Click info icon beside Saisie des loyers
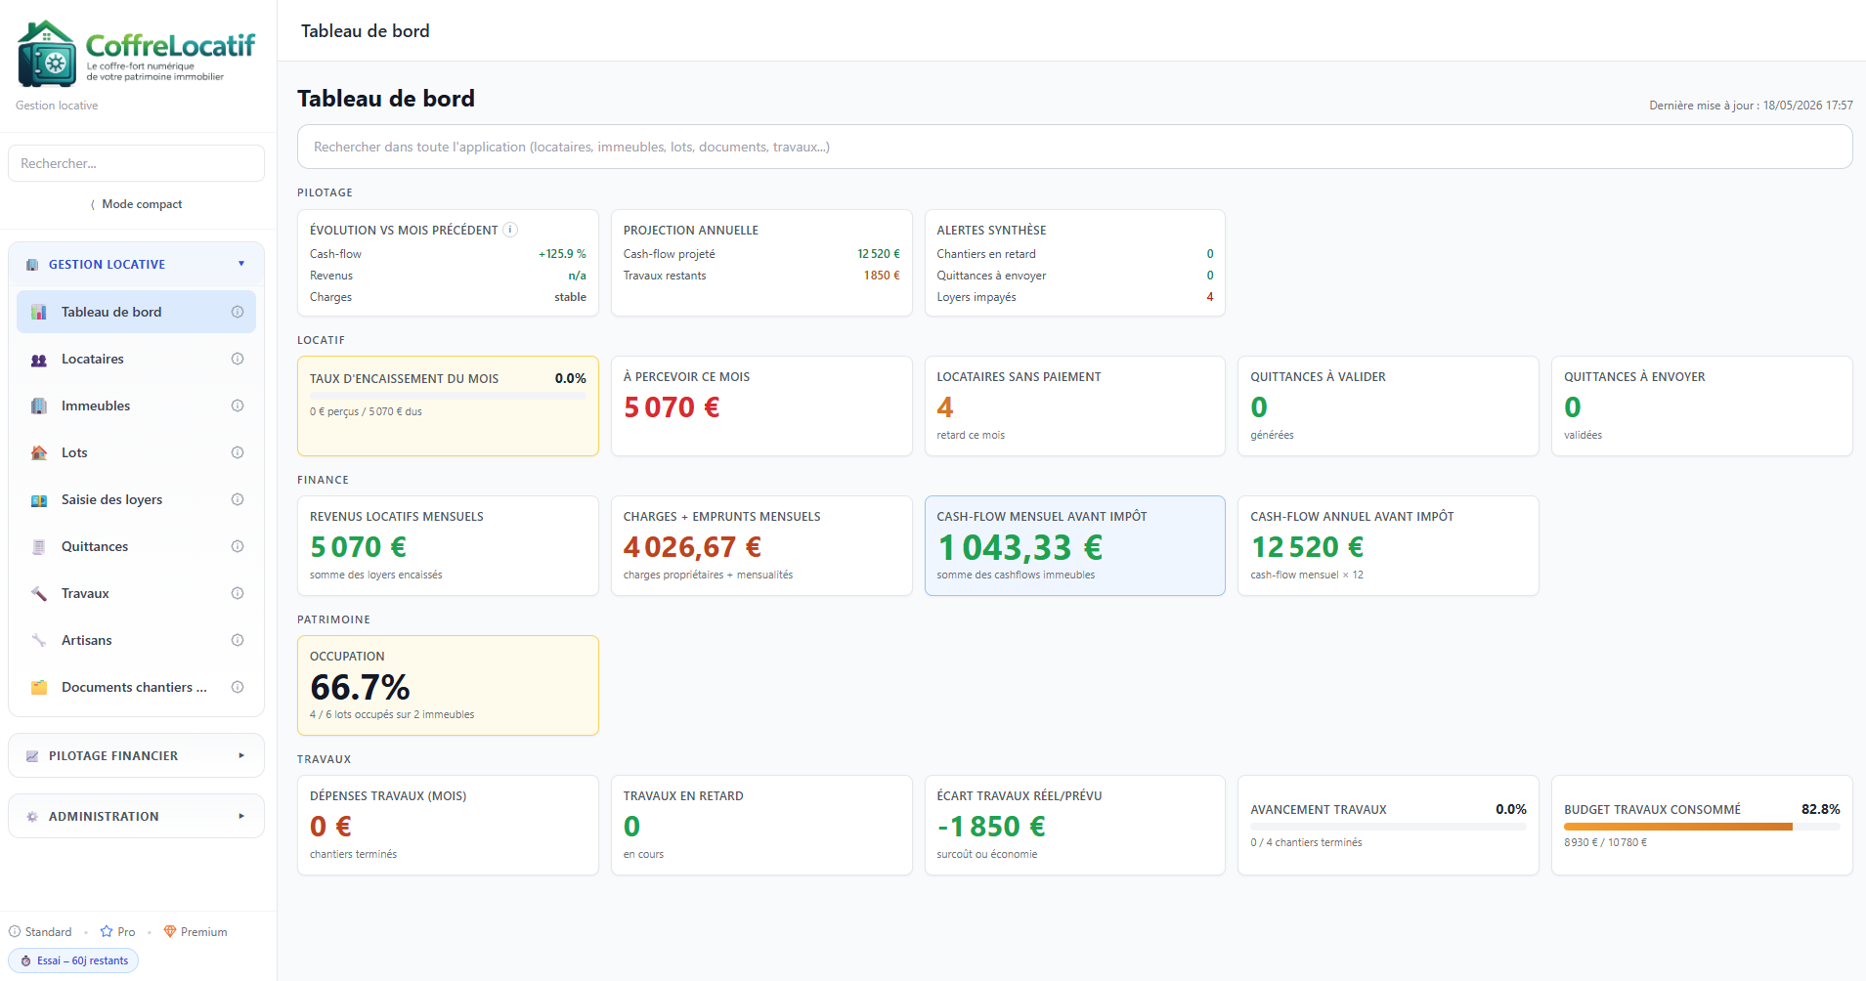This screenshot has width=1866, height=981. click(238, 499)
